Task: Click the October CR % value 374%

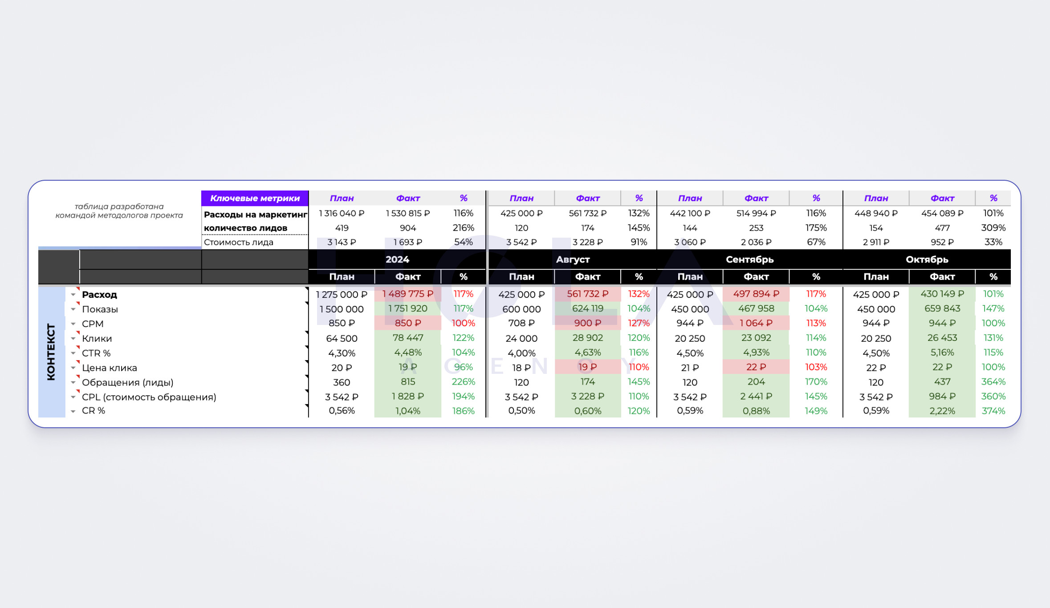Action: coord(993,411)
